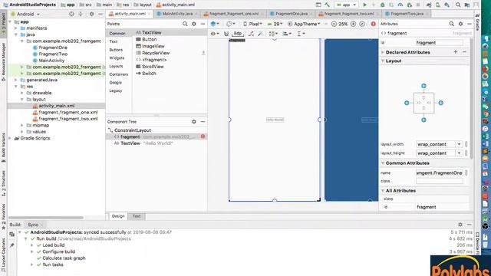Search the Palette with its magnifier icon
This screenshot has width=491, height=276.
click(x=185, y=24)
